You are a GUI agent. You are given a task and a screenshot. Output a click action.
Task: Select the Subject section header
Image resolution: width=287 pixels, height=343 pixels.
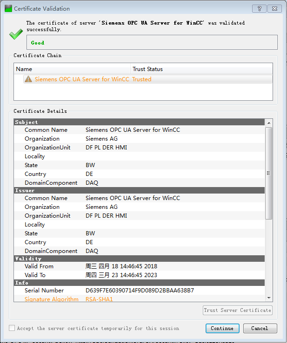pyautogui.click(x=140, y=122)
